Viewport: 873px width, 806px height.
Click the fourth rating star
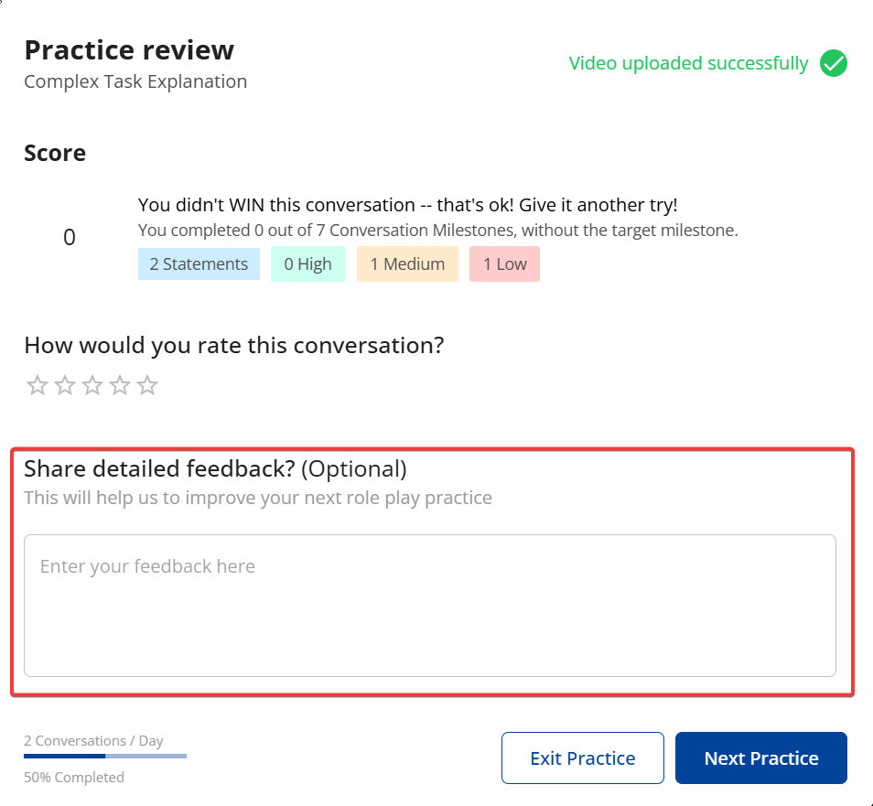click(120, 385)
